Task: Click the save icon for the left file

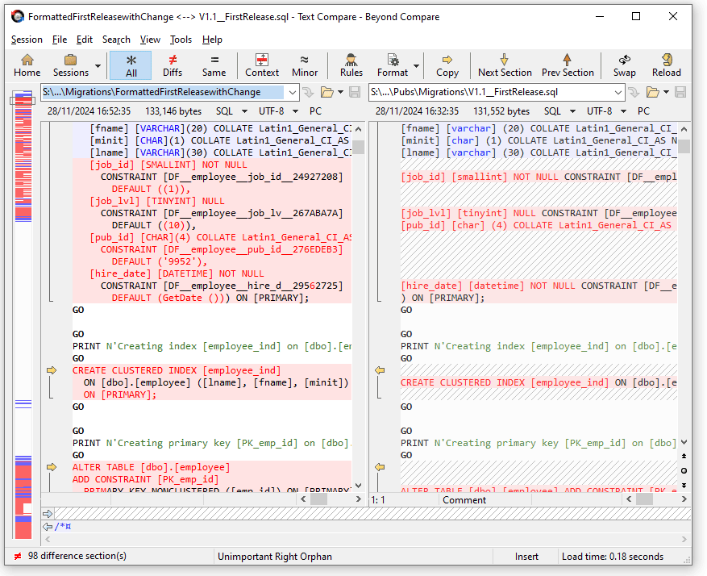Action: pos(355,93)
